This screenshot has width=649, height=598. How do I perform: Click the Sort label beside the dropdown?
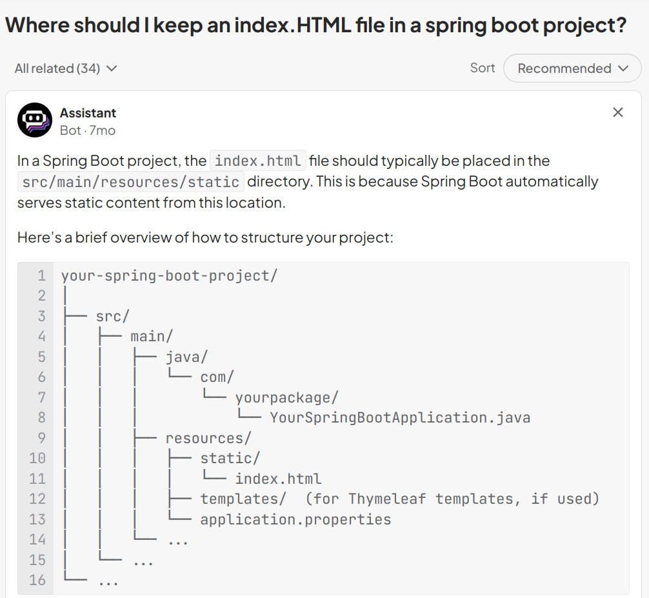tap(482, 68)
